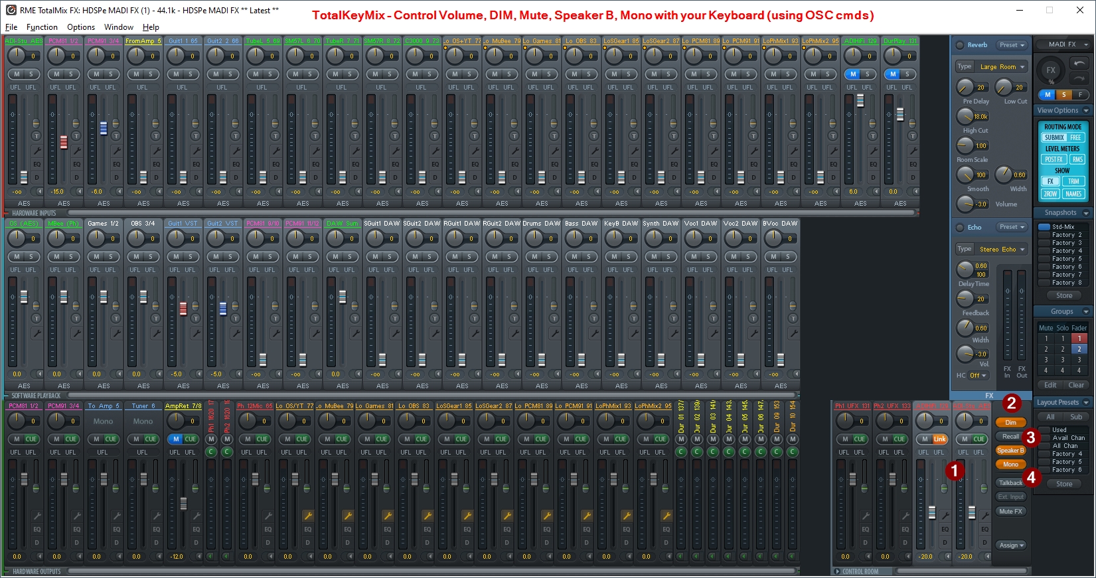Open EQ on Guit2 2 66 input channel

click(x=236, y=164)
